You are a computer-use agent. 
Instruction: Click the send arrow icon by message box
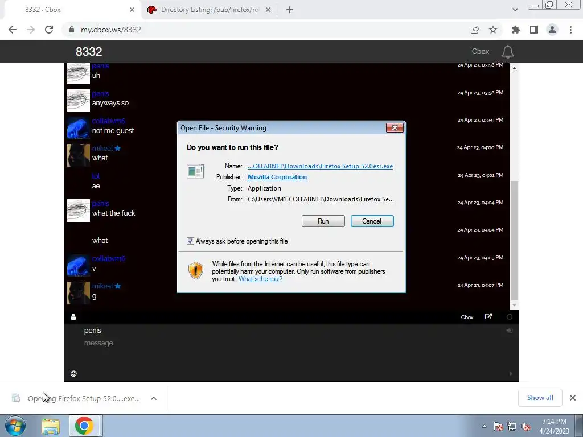(511, 374)
